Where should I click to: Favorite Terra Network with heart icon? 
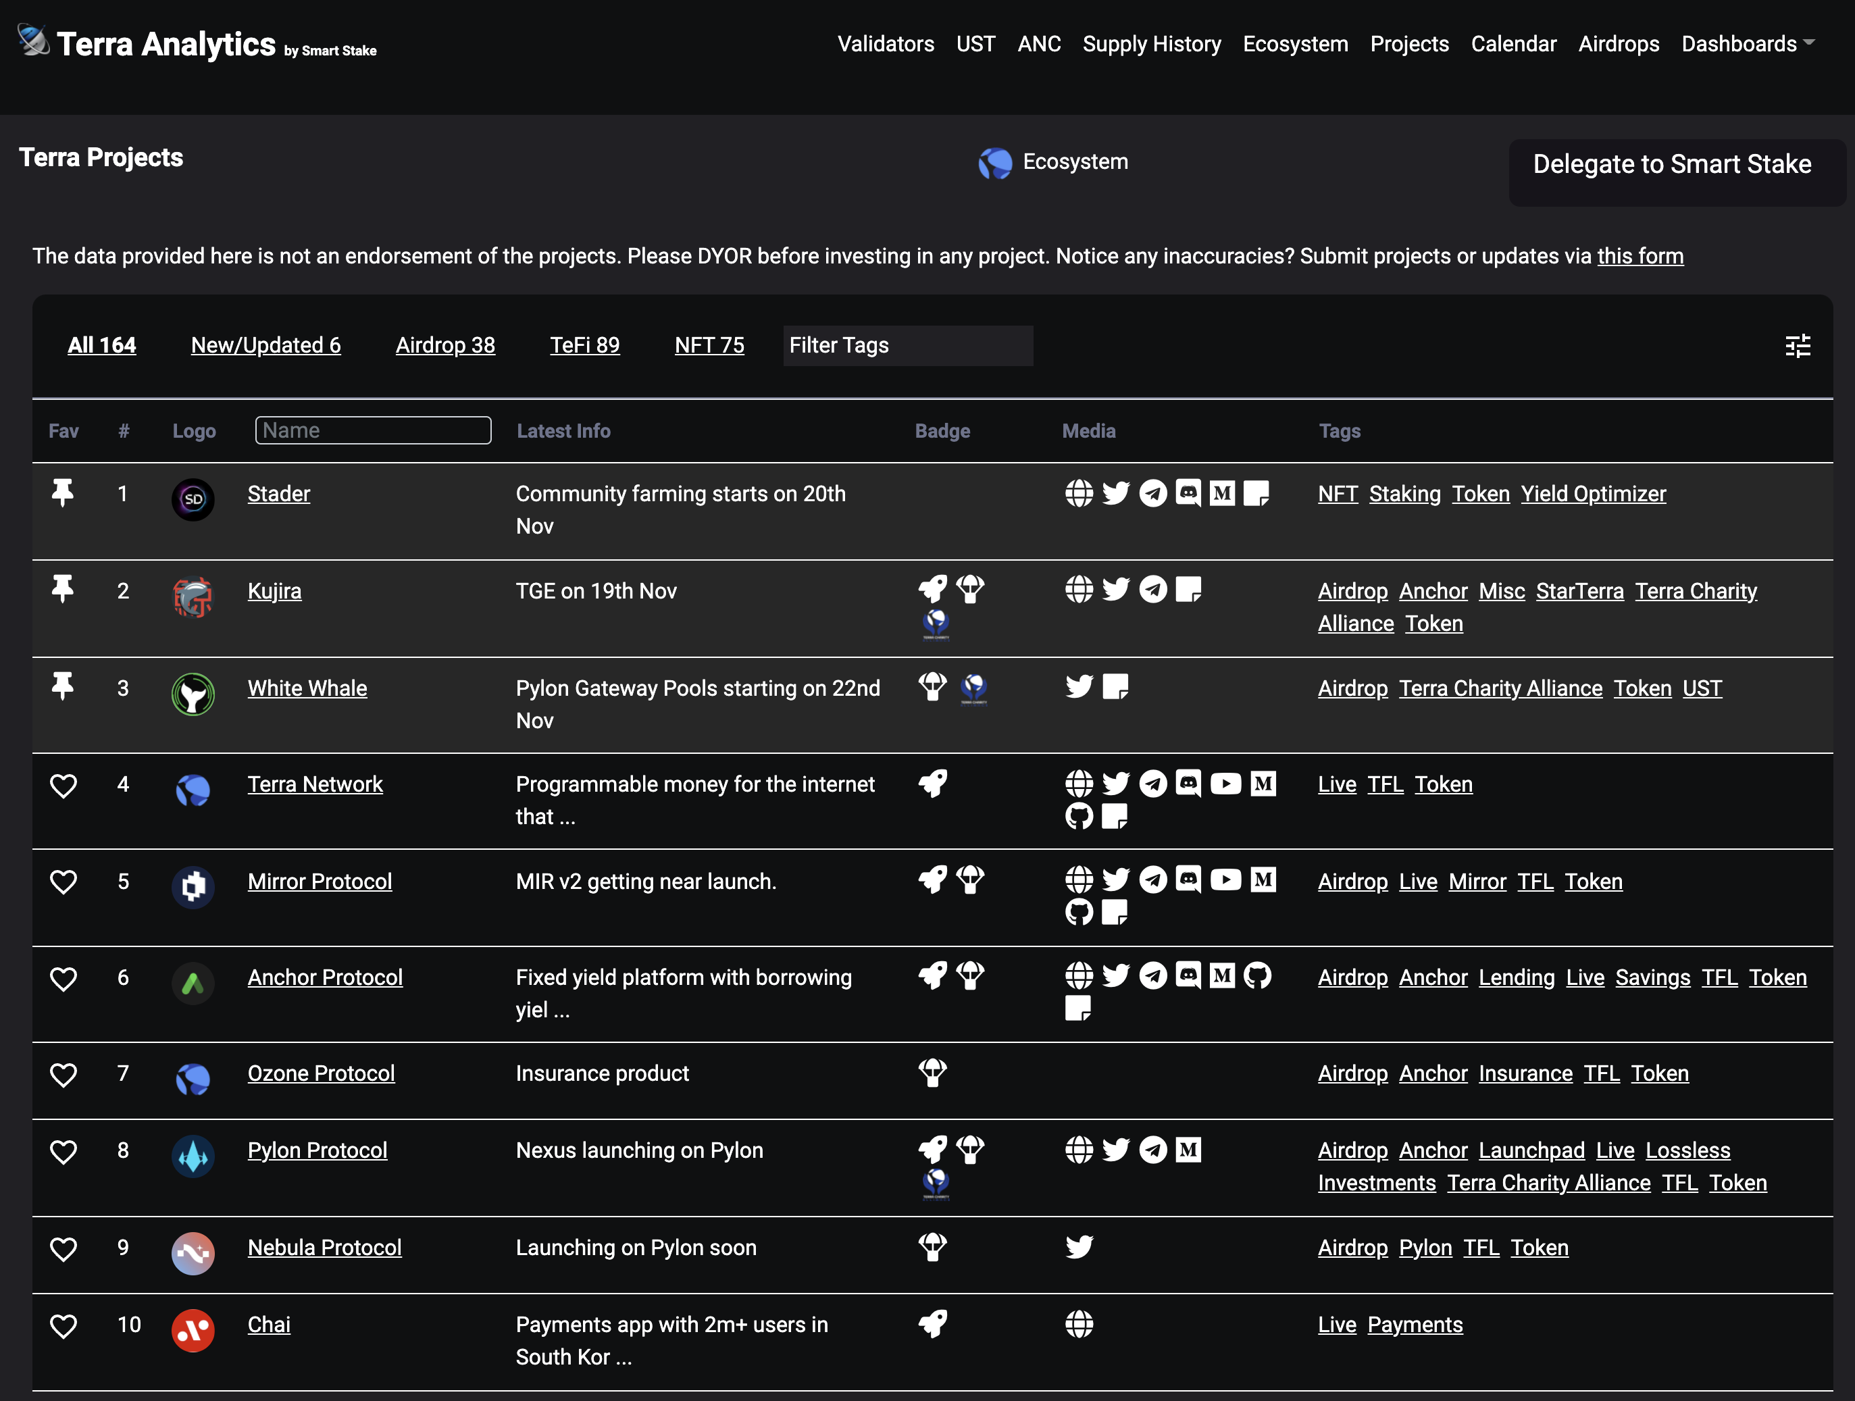pyautogui.click(x=63, y=786)
